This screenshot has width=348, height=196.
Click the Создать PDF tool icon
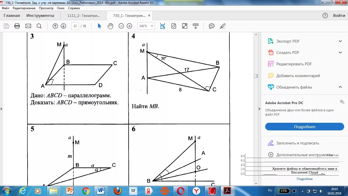pos(271,53)
